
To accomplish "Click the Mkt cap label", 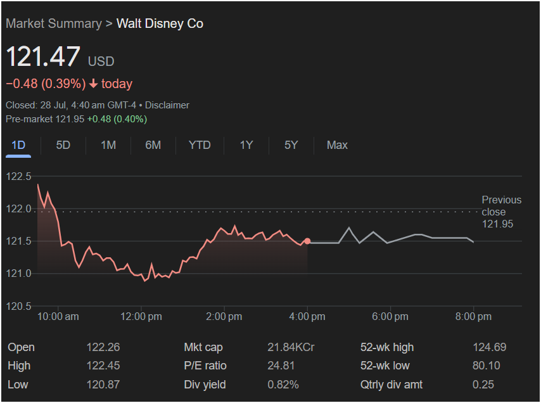I will click(x=203, y=347).
